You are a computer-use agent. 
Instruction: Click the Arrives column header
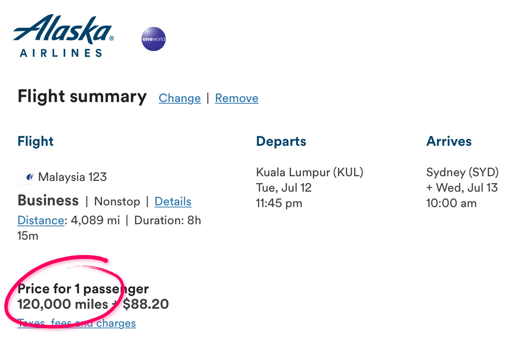click(449, 141)
